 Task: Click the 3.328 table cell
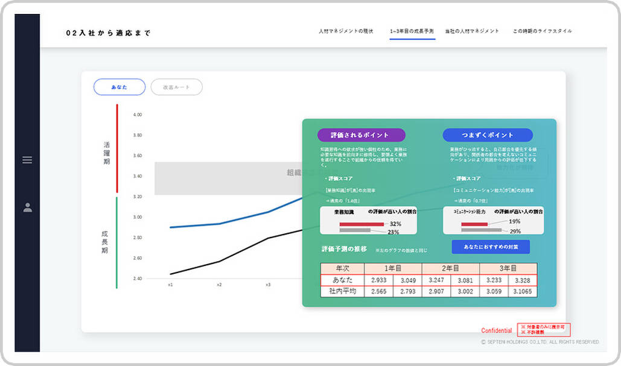(x=523, y=280)
